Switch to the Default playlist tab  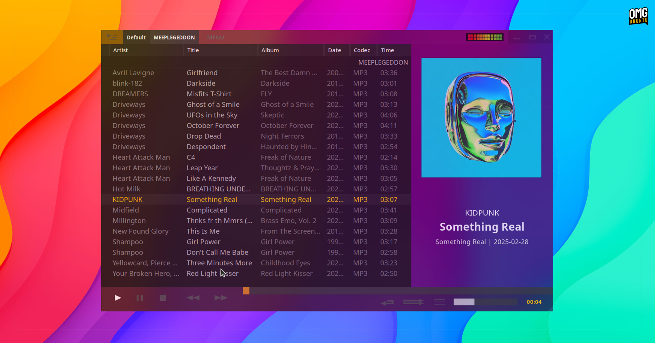pyautogui.click(x=136, y=37)
